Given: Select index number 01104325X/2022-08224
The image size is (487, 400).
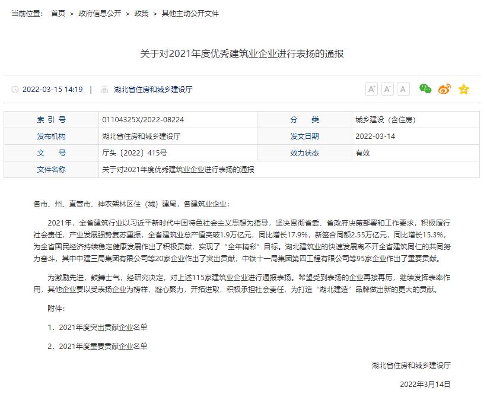Looking at the screenshot, I should tap(143, 119).
